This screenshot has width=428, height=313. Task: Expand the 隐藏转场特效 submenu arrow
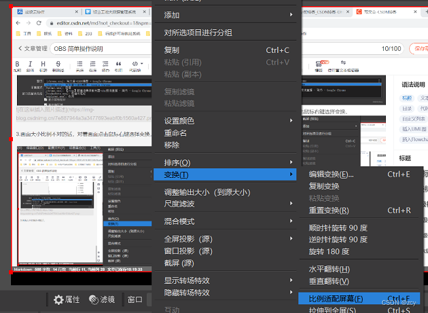tap(291, 292)
